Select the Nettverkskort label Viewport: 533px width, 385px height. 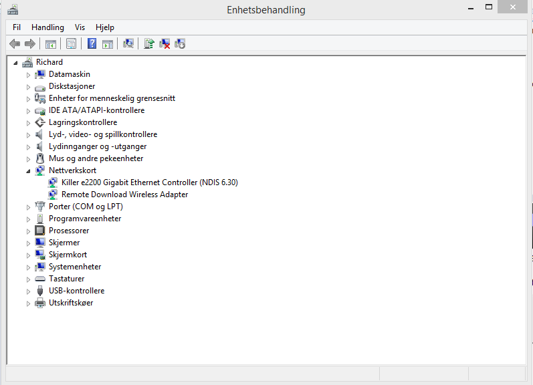point(72,170)
